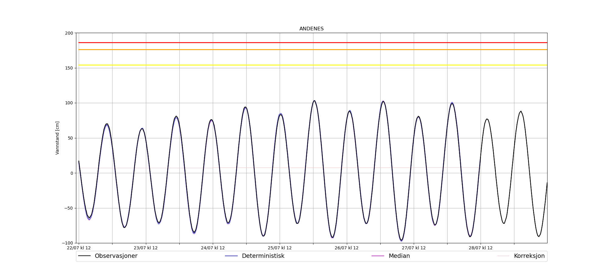The image size is (608, 273).
Task: Click the 26/07 kl 12 tick label
Action: [347, 248]
